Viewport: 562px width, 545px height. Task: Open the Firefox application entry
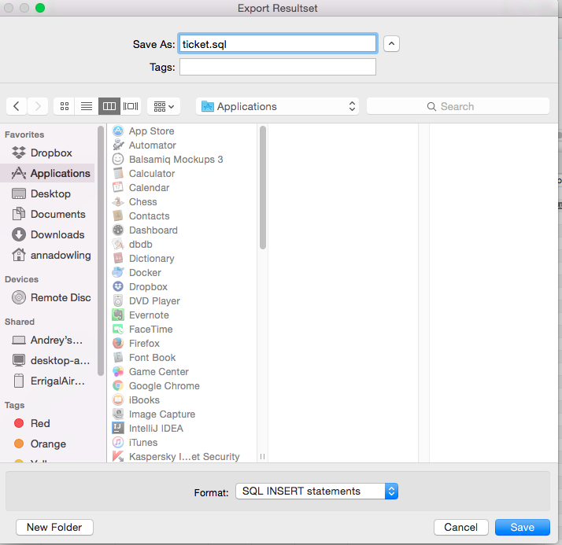144,344
